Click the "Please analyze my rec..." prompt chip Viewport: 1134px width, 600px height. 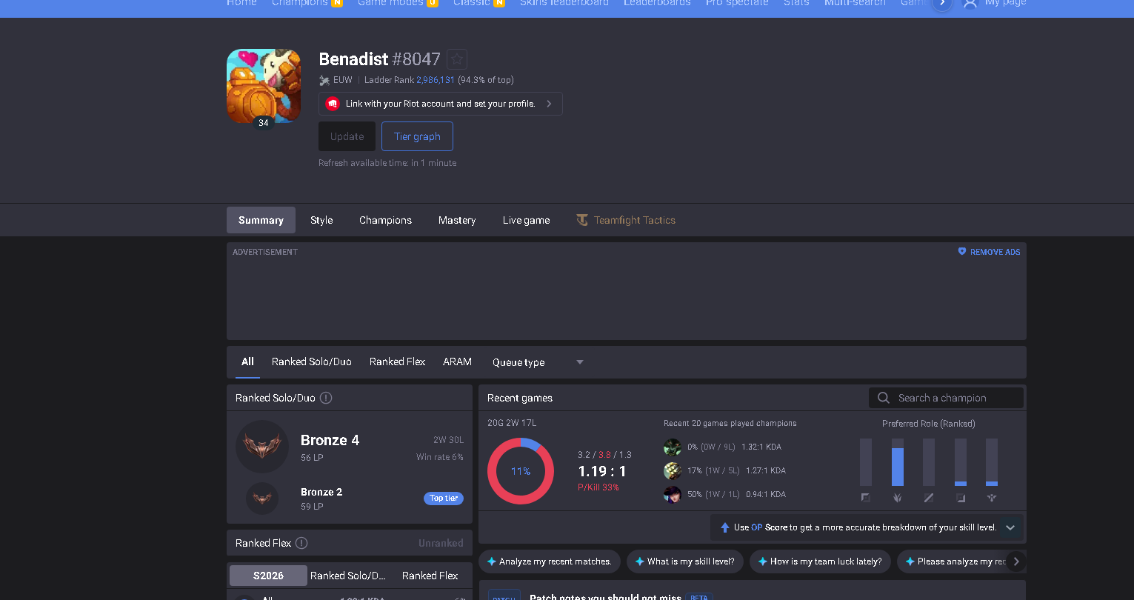pyautogui.click(x=957, y=561)
